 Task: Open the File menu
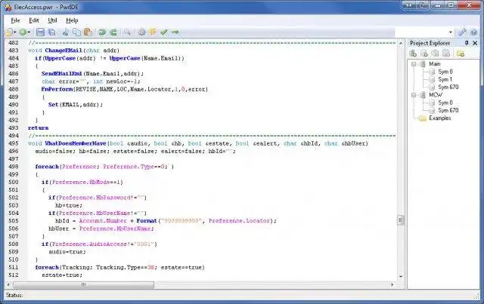(15, 20)
